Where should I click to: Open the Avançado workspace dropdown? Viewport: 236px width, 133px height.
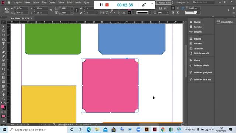point(183,3)
